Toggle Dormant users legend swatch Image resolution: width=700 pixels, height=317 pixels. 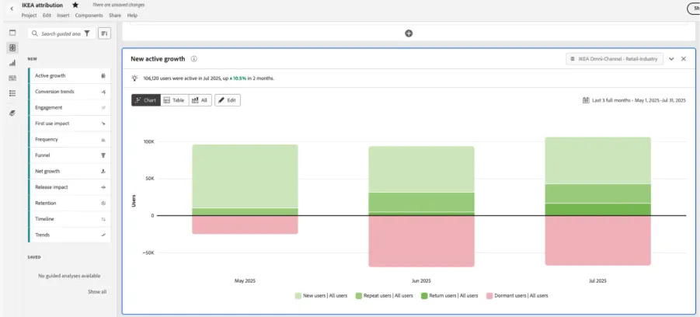(x=489, y=295)
